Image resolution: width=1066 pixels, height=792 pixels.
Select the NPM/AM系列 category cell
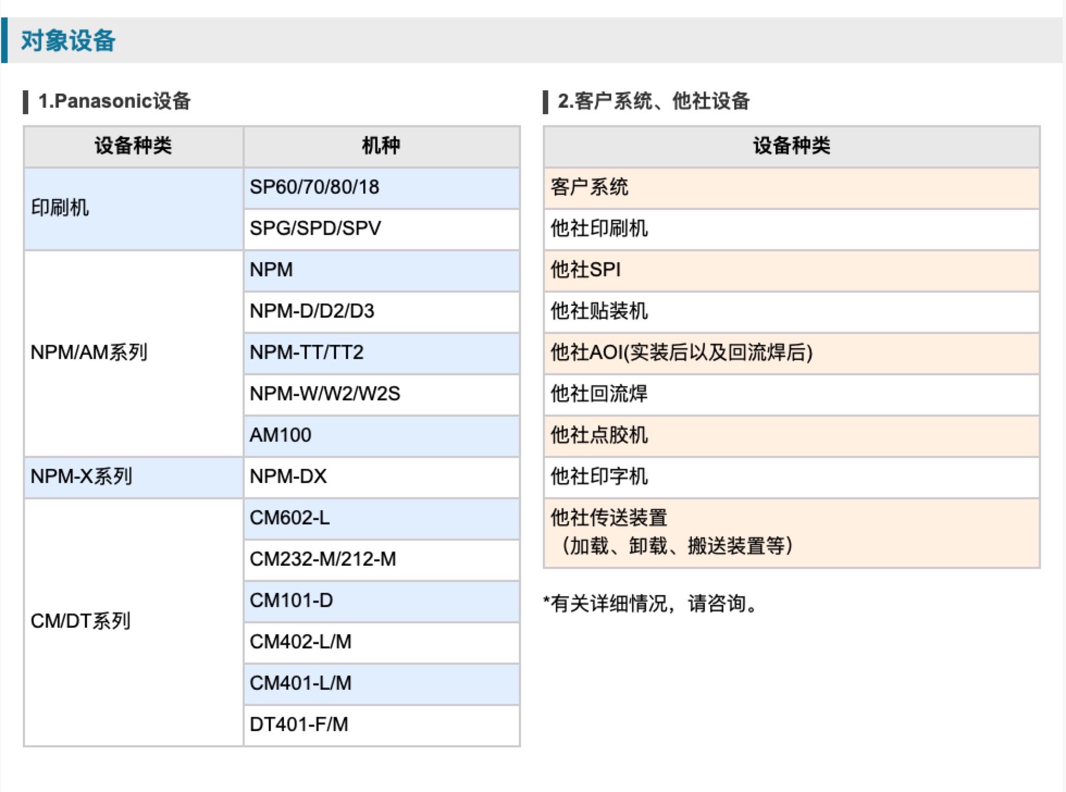133,353
